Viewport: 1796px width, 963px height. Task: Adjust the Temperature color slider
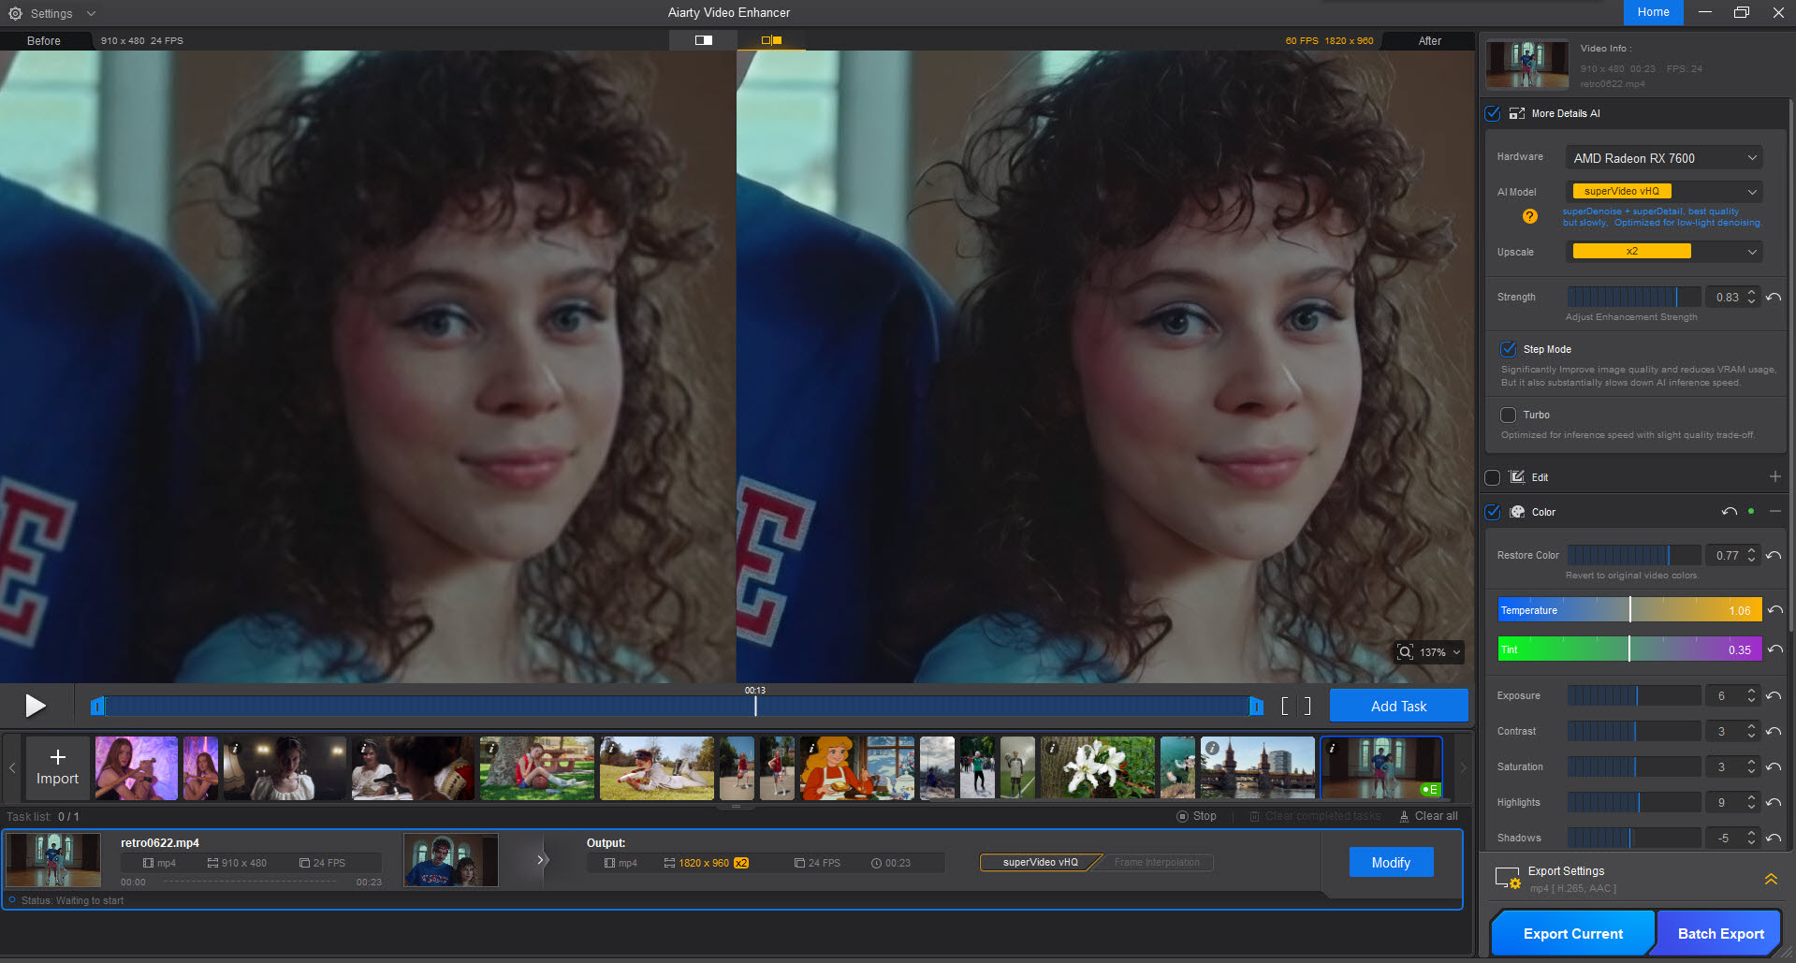pos(1629,610)
